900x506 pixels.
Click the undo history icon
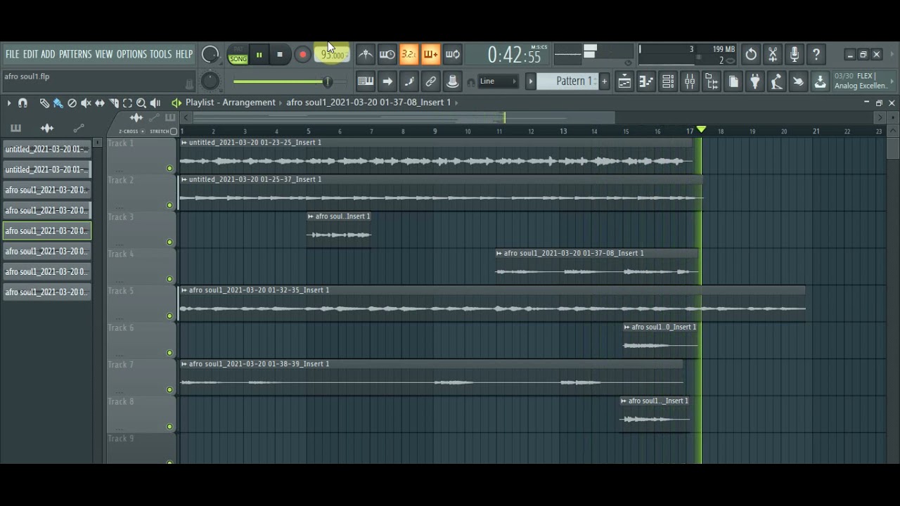751,54
